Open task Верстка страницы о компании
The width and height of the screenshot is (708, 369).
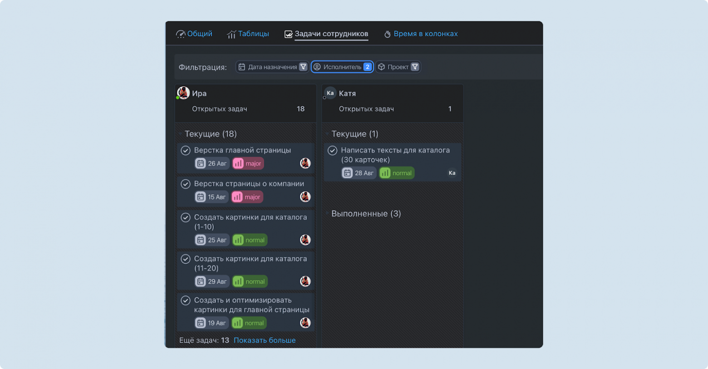(x=249, y=184)
